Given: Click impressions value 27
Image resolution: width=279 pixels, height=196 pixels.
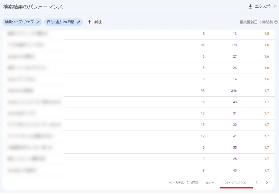Looking at the screenshot, I should tap(235, 57).
